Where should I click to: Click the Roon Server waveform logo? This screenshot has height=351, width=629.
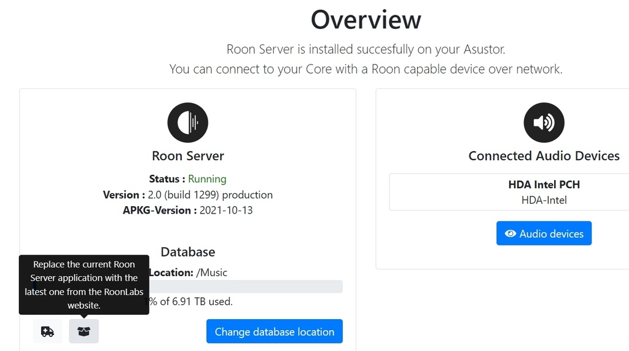[188, 123]
